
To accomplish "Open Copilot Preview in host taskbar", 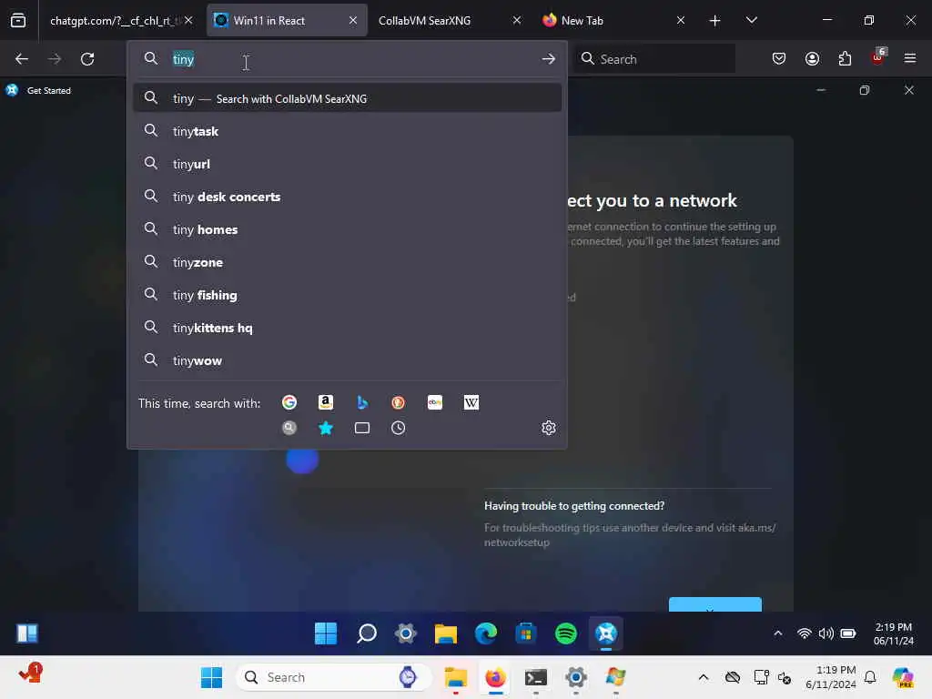I will click(x=903, y=677).
